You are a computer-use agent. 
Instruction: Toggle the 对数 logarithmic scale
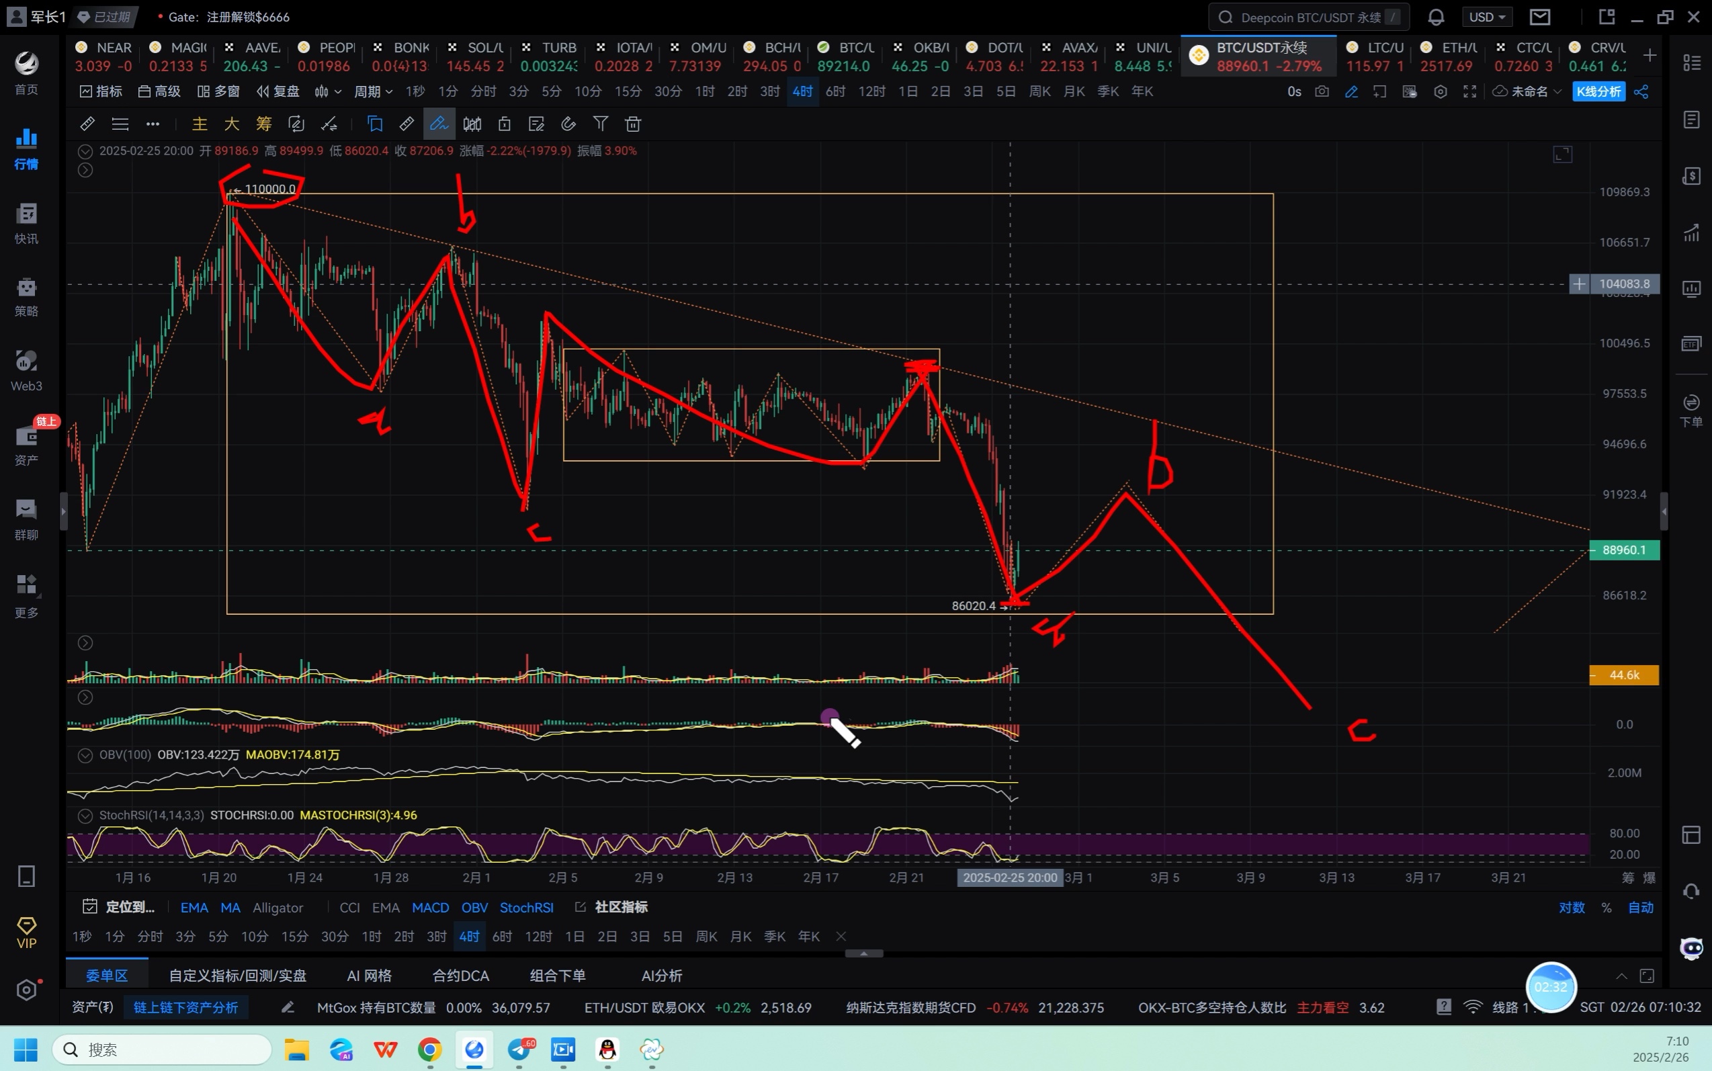pos(1572,907)
